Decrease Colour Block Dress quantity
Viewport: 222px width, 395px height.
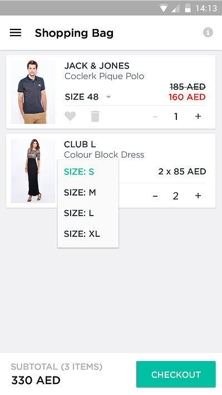tap(155, 196)
